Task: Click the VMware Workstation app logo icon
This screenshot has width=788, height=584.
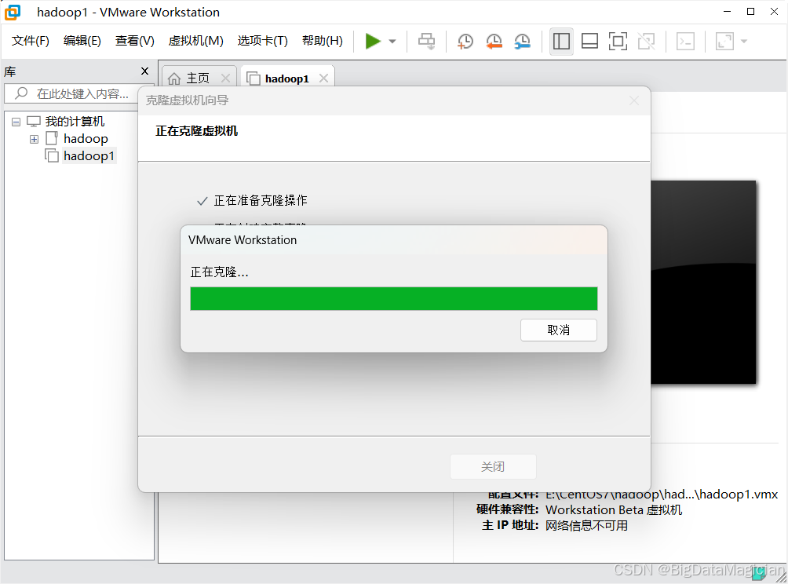Action: 13,12
